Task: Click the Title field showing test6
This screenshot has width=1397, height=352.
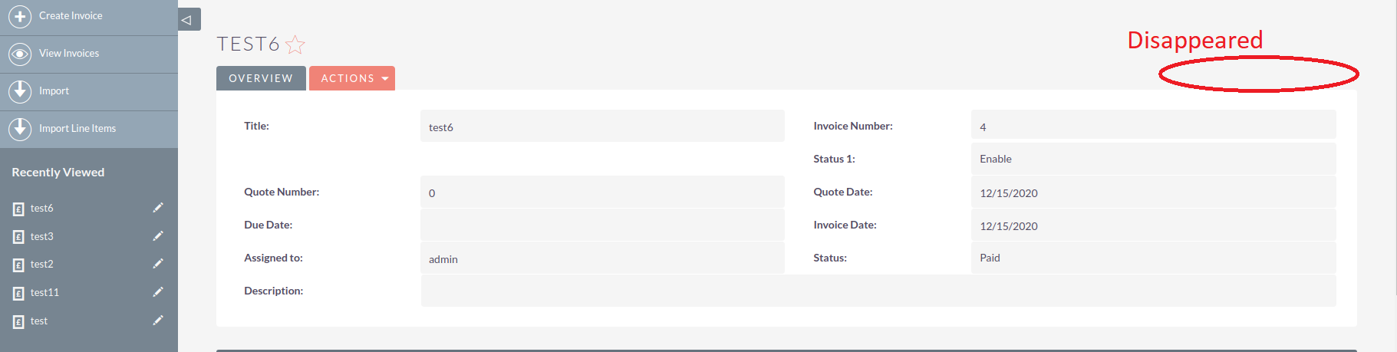Action: 602,126
